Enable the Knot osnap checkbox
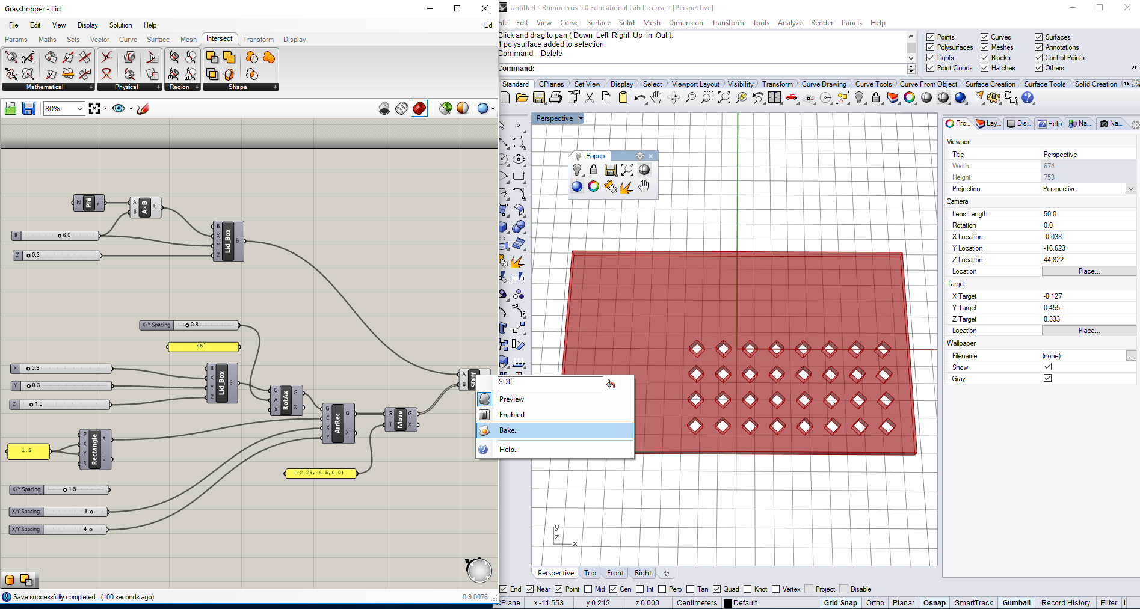Viewport: 1140px width, 609px height. point(748,589)
